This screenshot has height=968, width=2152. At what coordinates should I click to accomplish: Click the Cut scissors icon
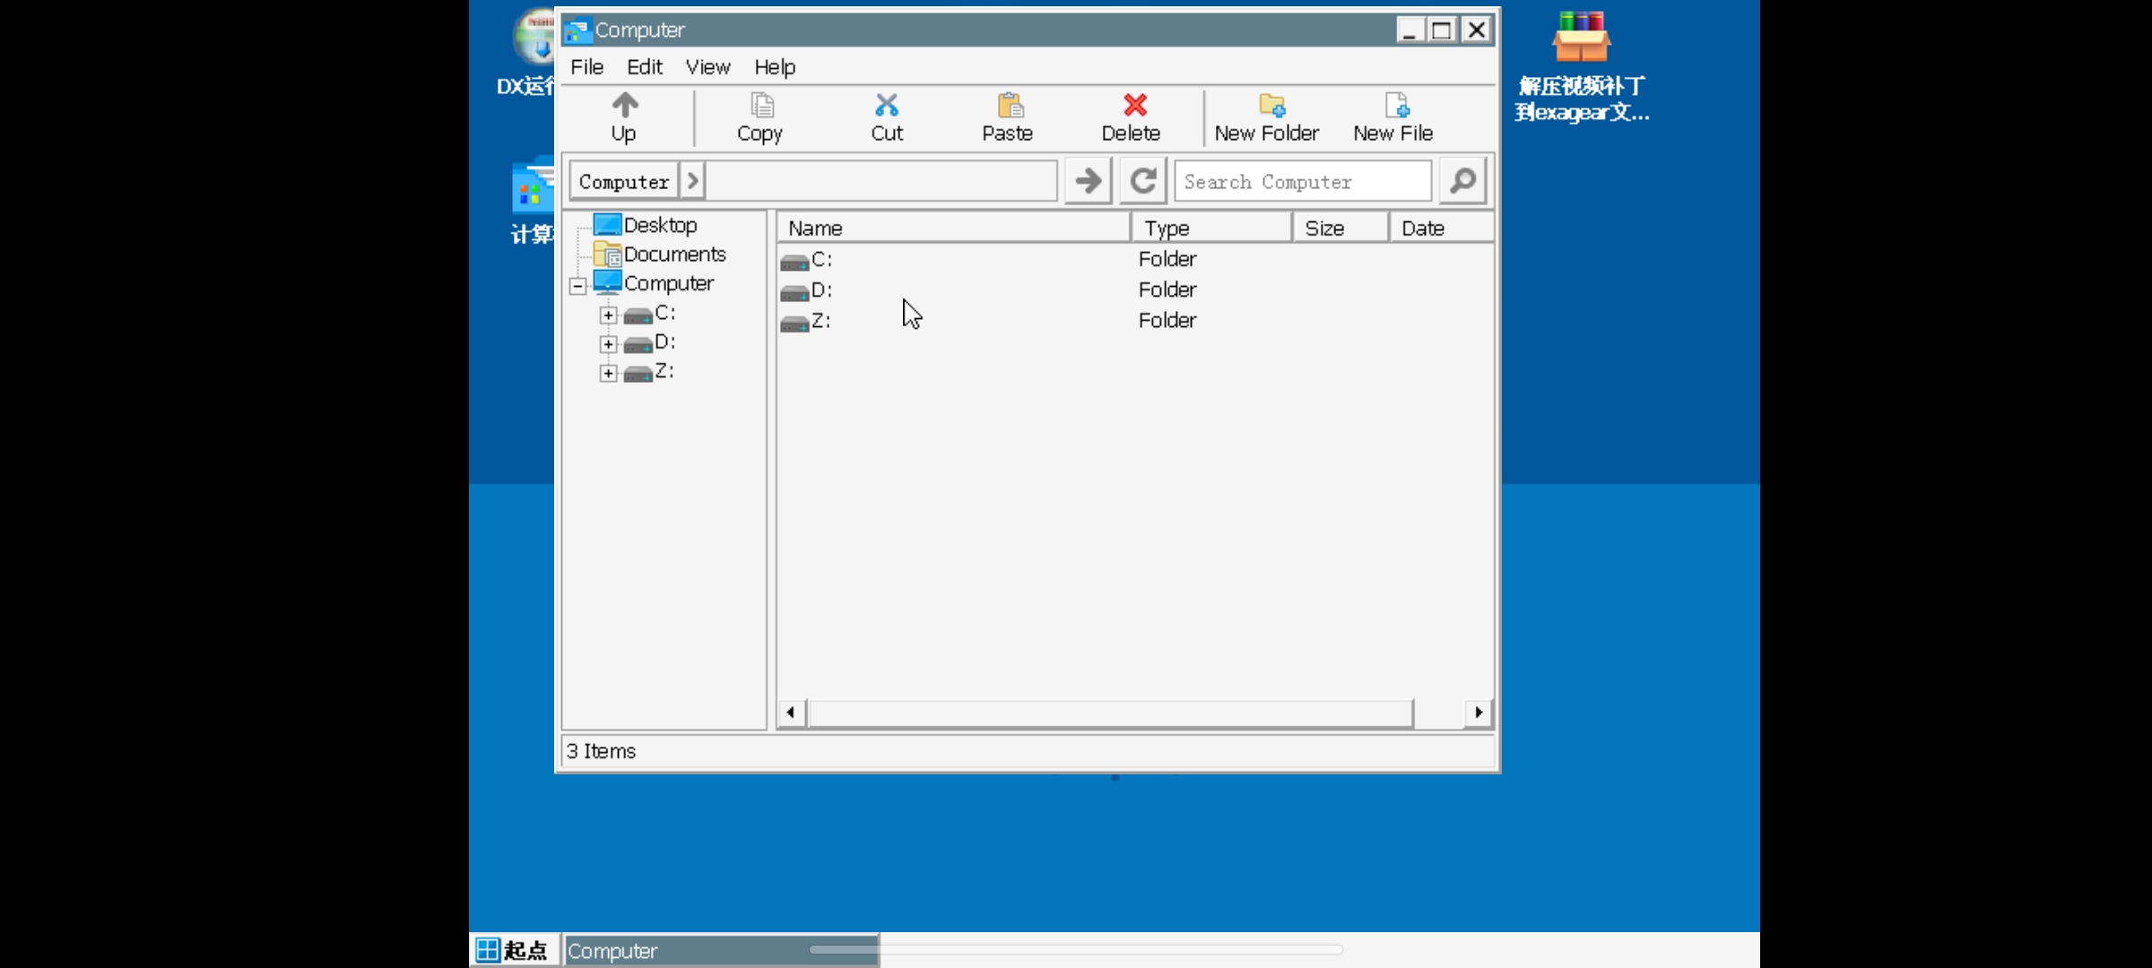(x=887, y=106)
